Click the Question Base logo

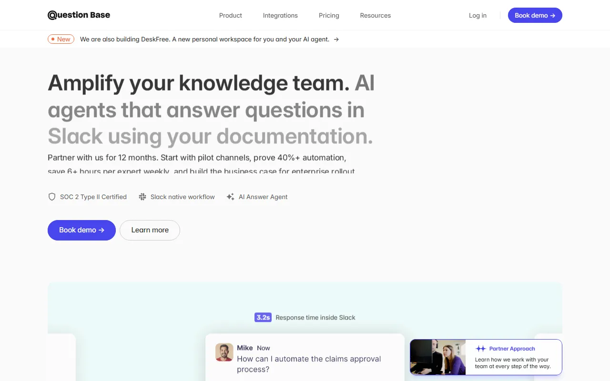[x=79, y=15]
